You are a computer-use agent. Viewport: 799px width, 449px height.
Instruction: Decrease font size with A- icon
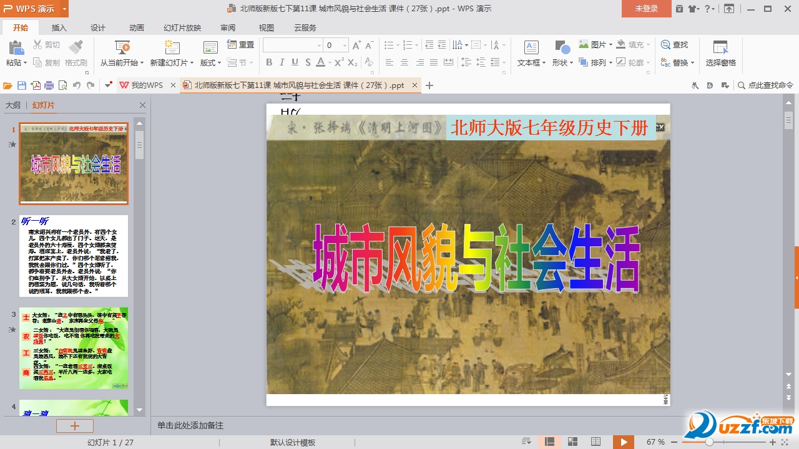coord(369,45)
